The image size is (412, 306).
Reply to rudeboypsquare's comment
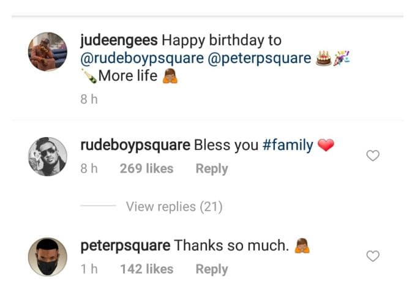(211, 168)
